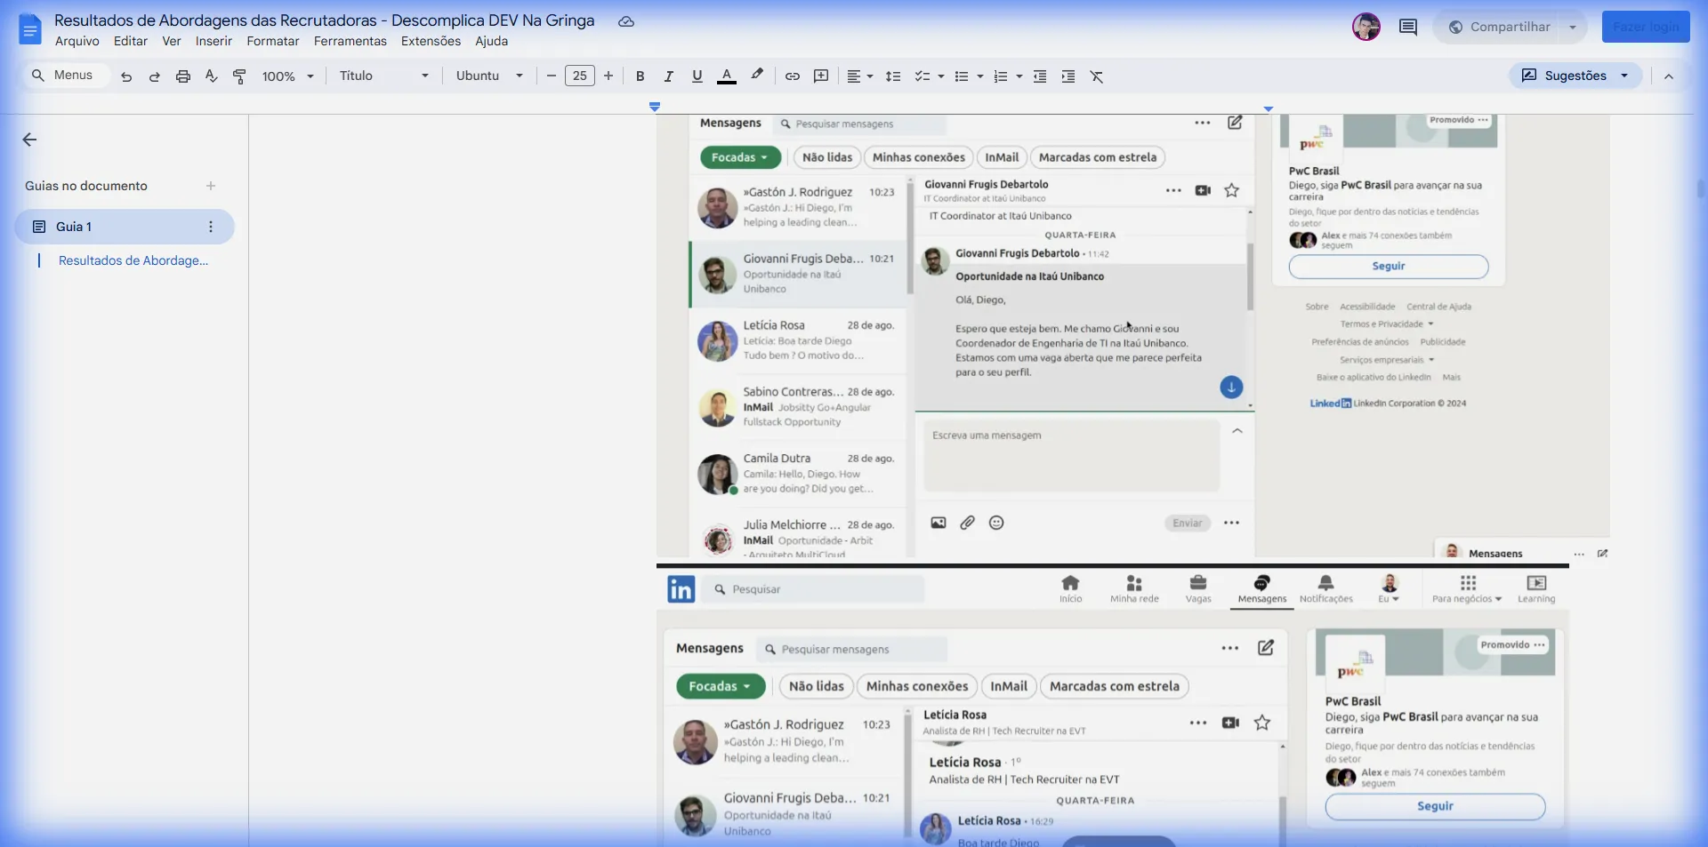Click the cloud document status icon

click(626, 21)
